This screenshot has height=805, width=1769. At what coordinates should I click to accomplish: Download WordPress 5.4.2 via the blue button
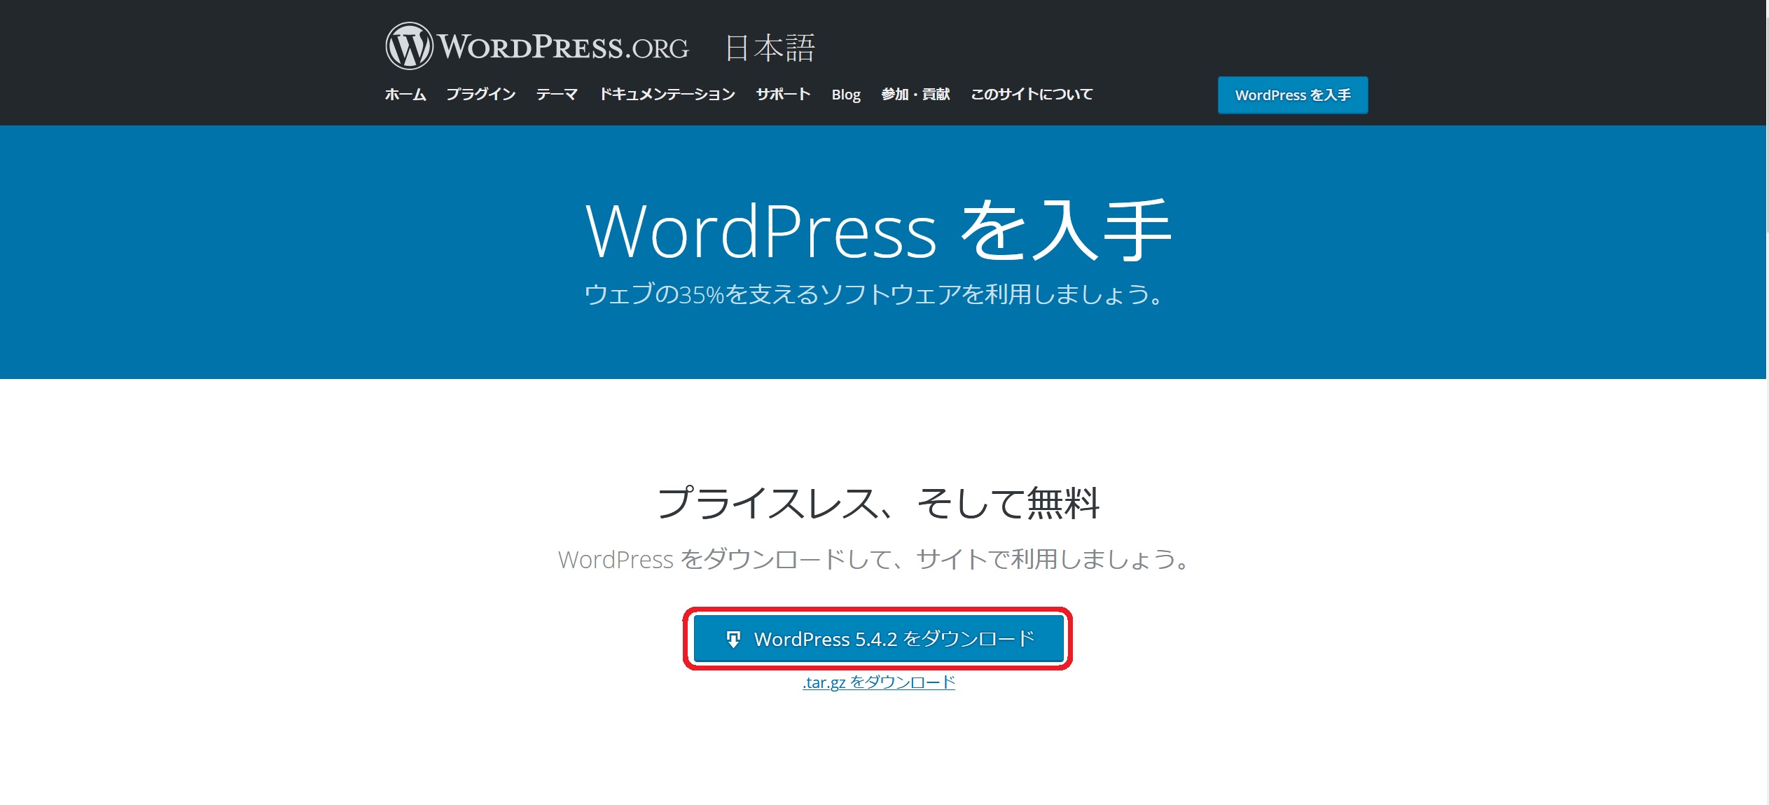[878, 639]
